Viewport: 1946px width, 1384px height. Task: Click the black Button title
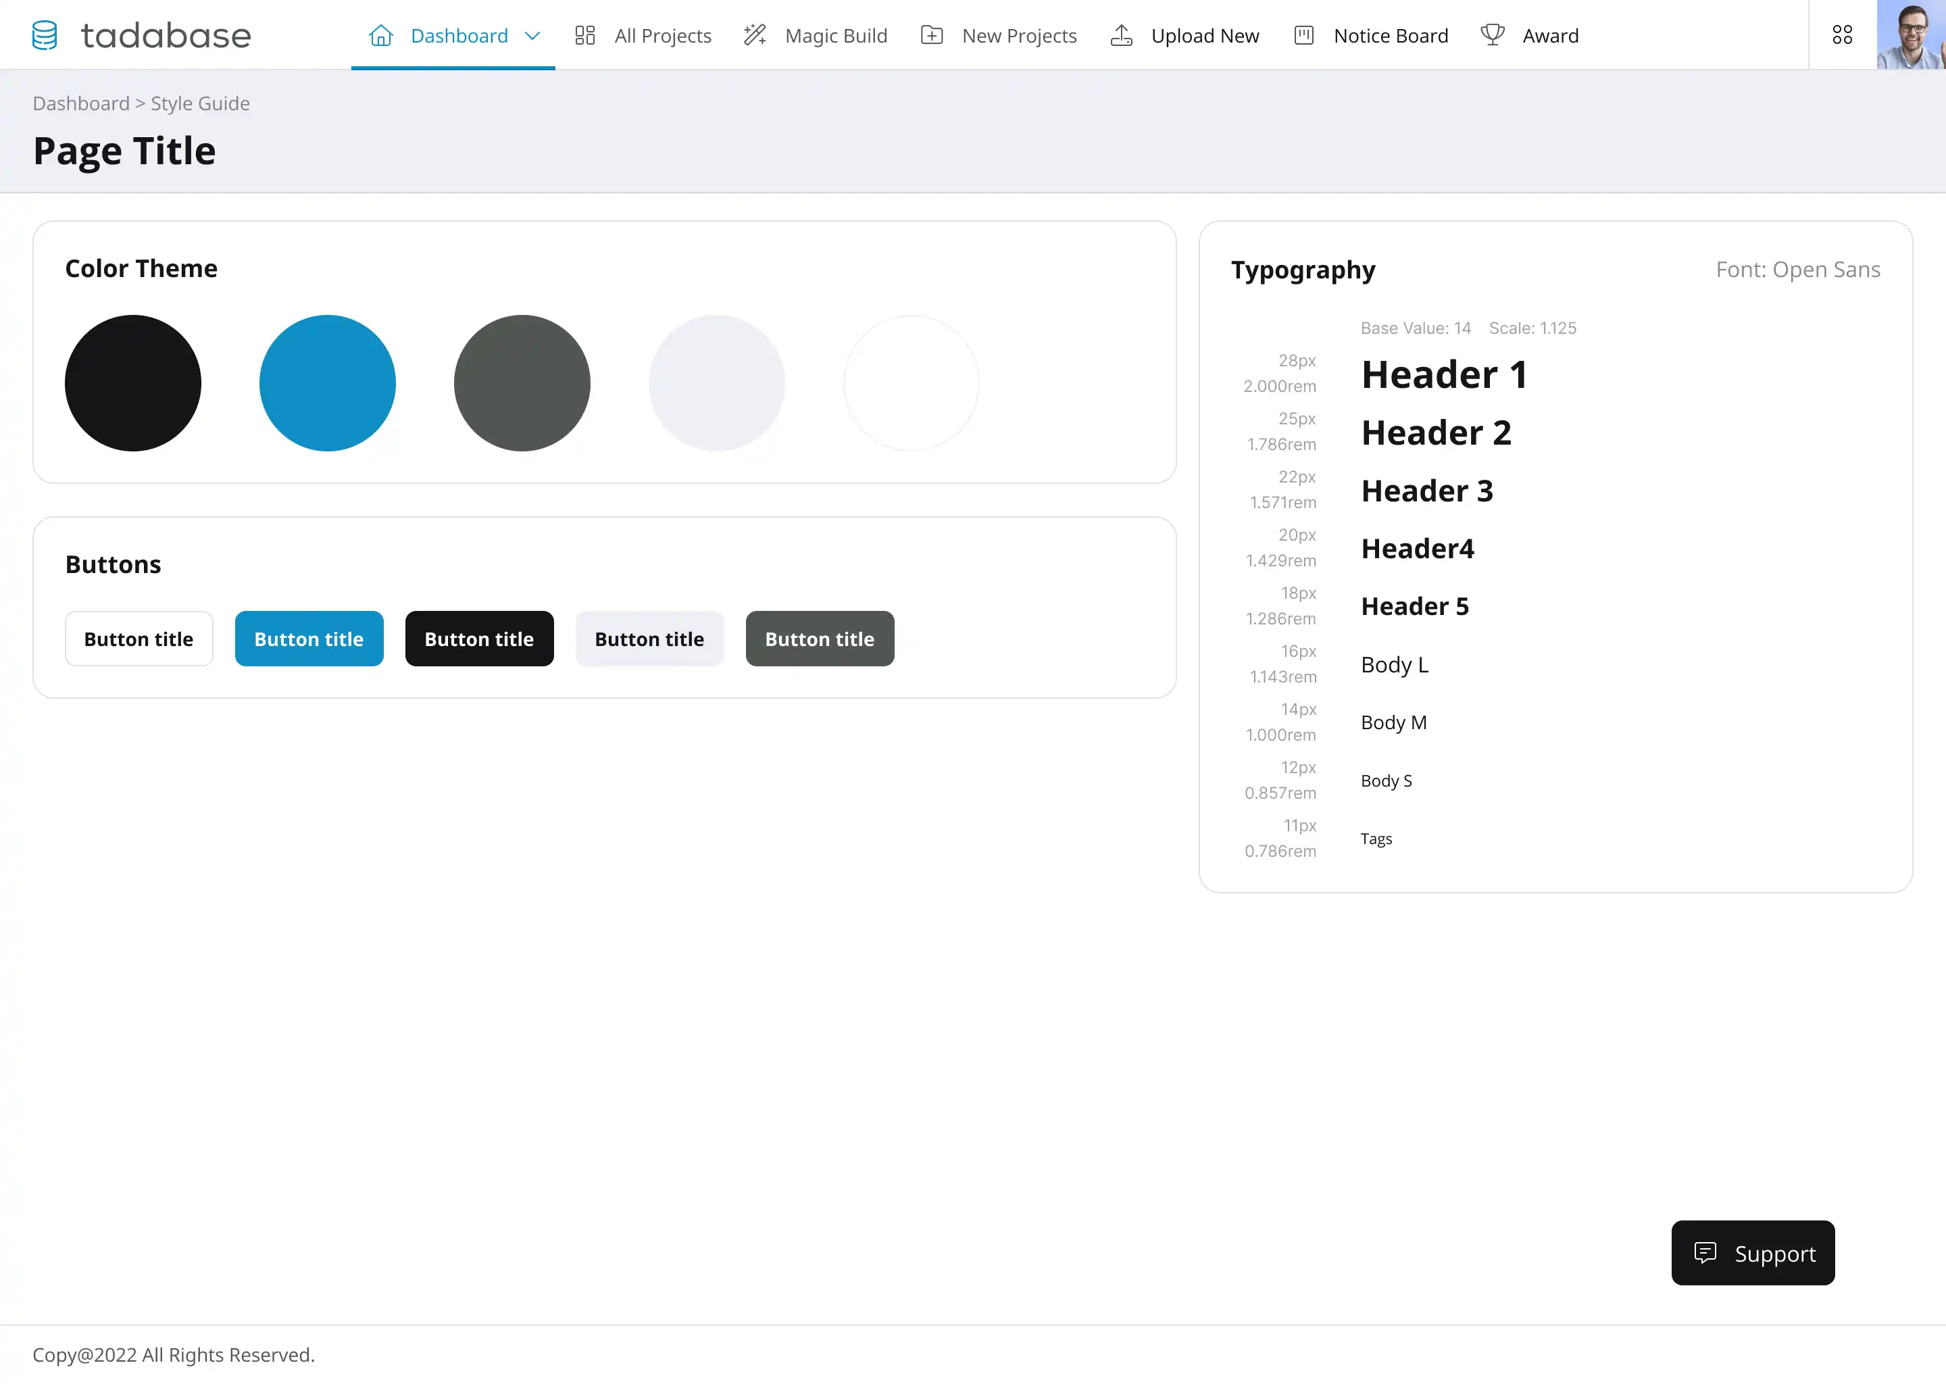tap(480, 639)
